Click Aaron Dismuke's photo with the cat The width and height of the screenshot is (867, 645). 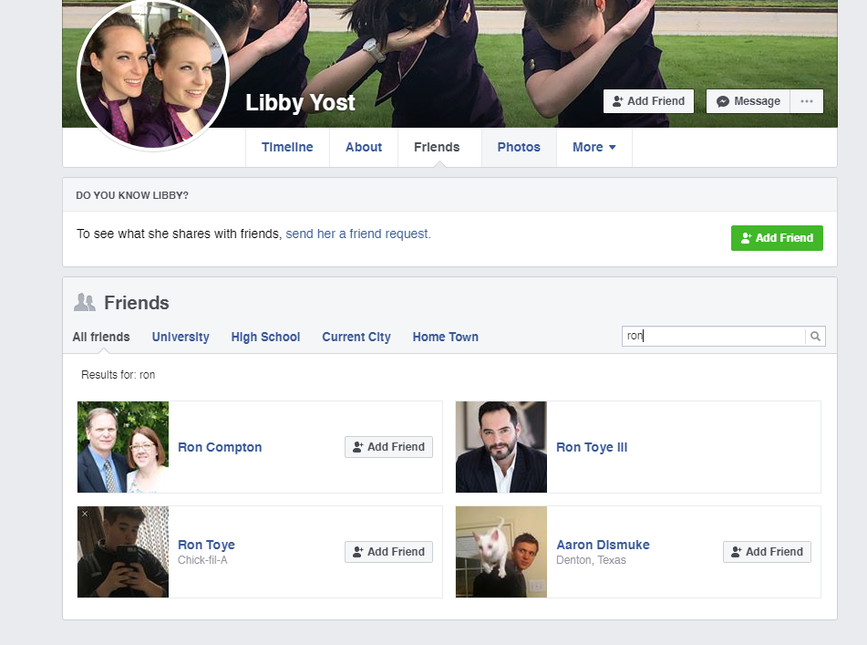click(501, 552)
